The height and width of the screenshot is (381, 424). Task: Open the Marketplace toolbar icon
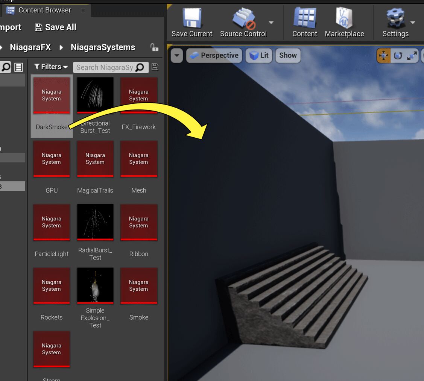344,18
